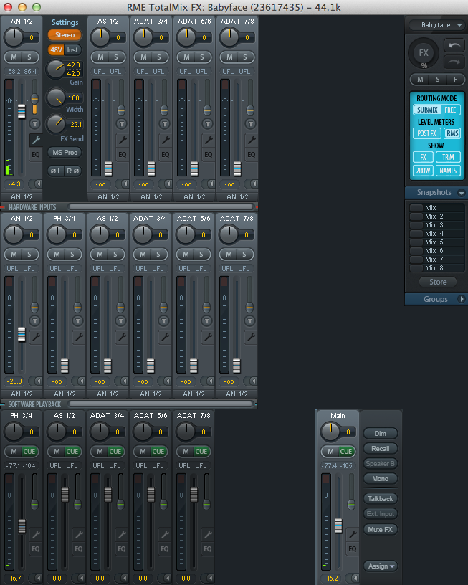The image size is (468, 585).
Task: Switch to 2ROW layout
Action: [x=424, y=171]
